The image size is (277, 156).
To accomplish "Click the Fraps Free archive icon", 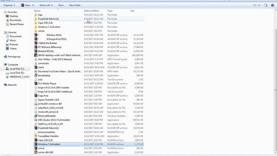I will pos(35,96).
